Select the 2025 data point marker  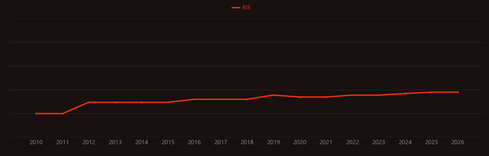tap(431, 92)
